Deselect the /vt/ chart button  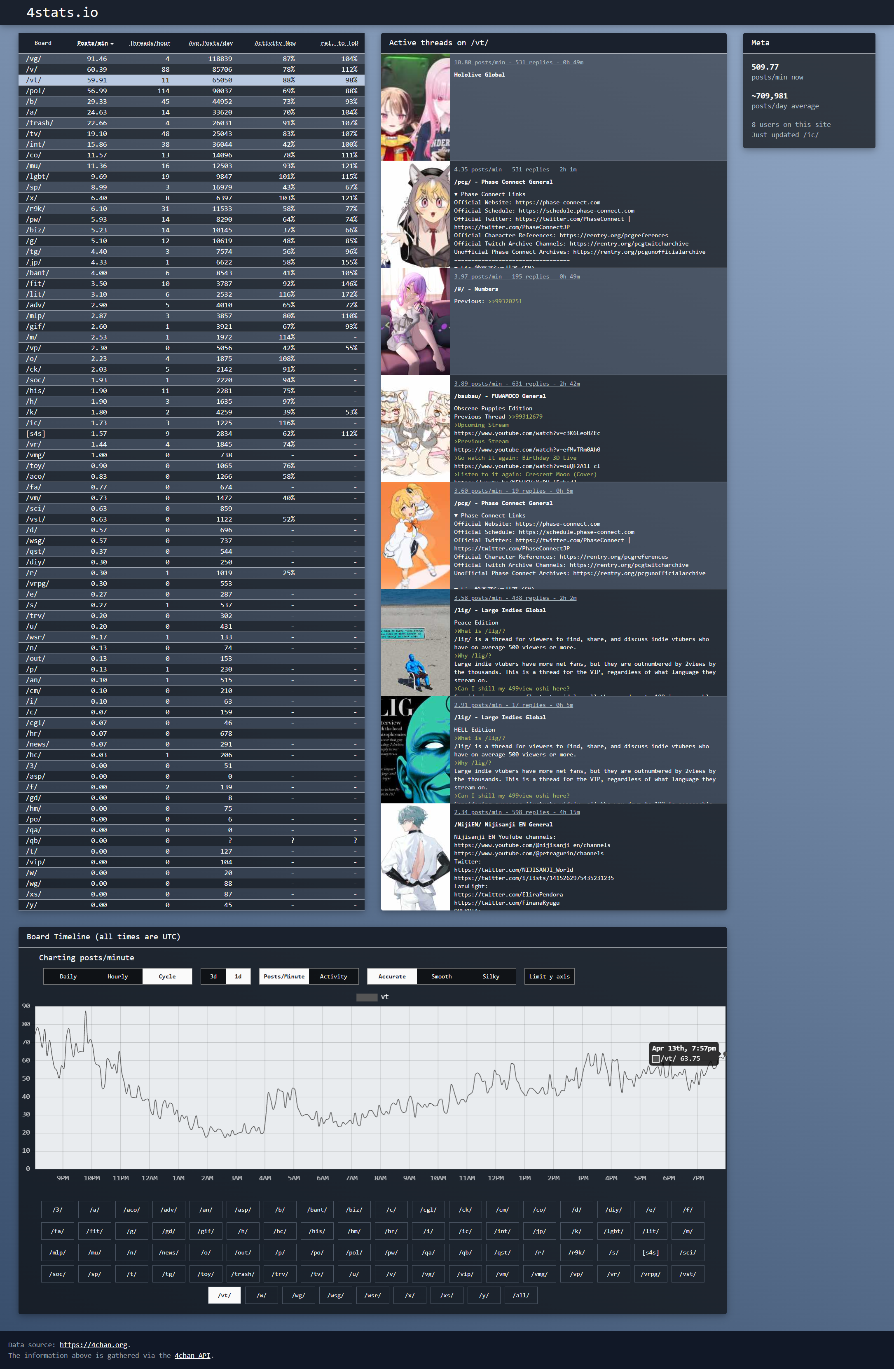click(x=225, y=1295)
